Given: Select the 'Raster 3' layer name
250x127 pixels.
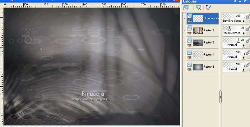Looking at the screenshot, I should 209,30.
